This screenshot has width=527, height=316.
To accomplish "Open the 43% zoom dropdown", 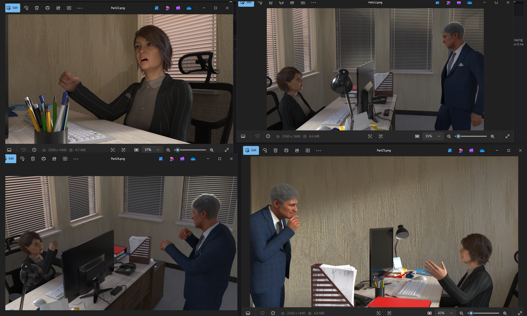I will 445,313.
